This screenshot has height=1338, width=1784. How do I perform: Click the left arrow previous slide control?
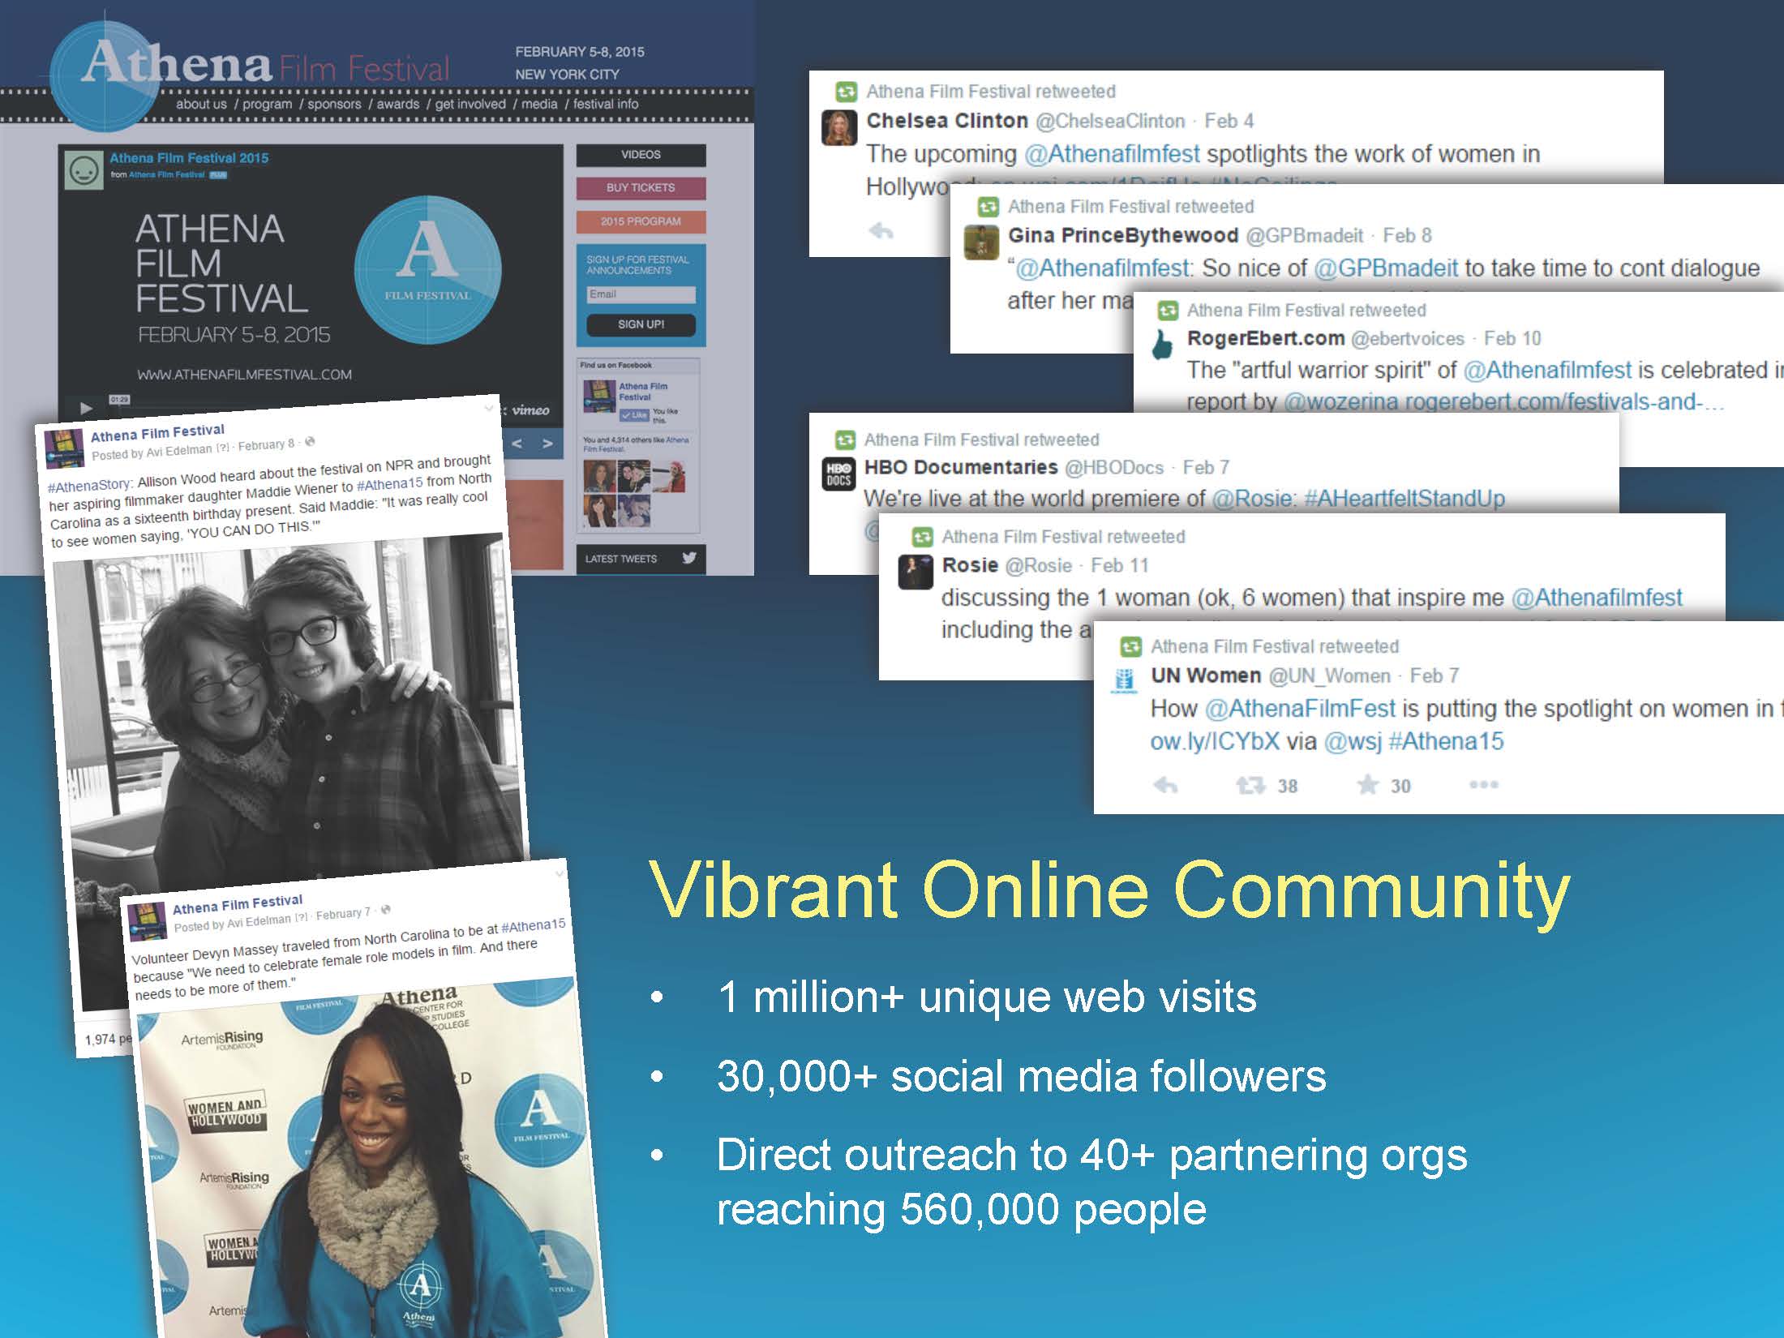point(517,444)
